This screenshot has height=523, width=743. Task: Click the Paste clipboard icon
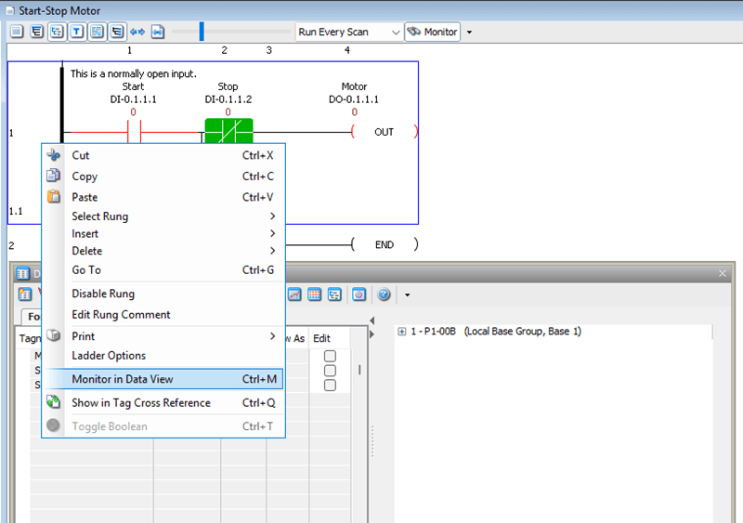tap(53, 197)
